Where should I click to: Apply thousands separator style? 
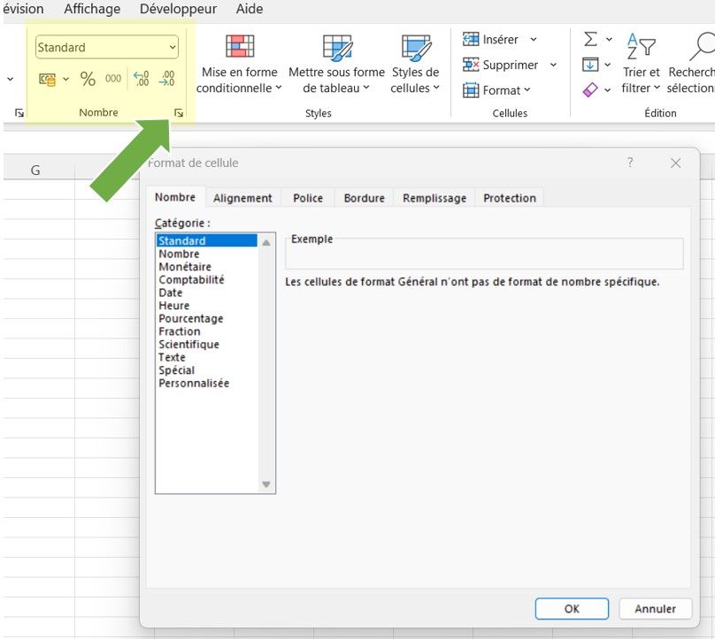[x=113, y=79]
